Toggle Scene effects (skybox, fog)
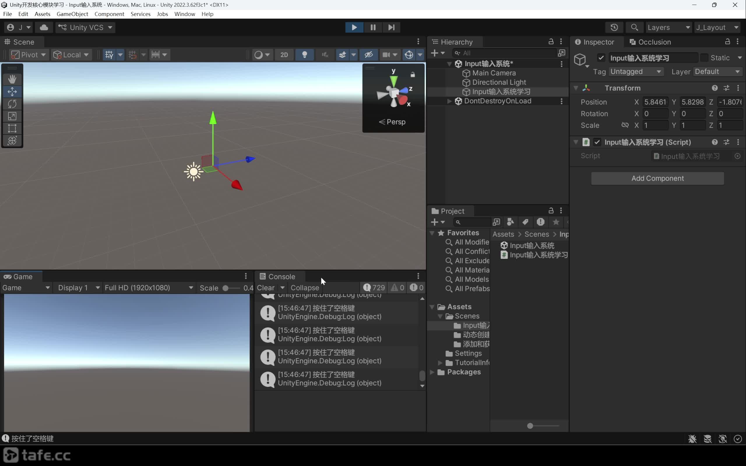This screenshot has height=466, width=746. click(342, 55)
